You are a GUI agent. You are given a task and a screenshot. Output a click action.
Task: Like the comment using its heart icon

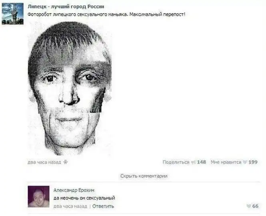point(248,206)
